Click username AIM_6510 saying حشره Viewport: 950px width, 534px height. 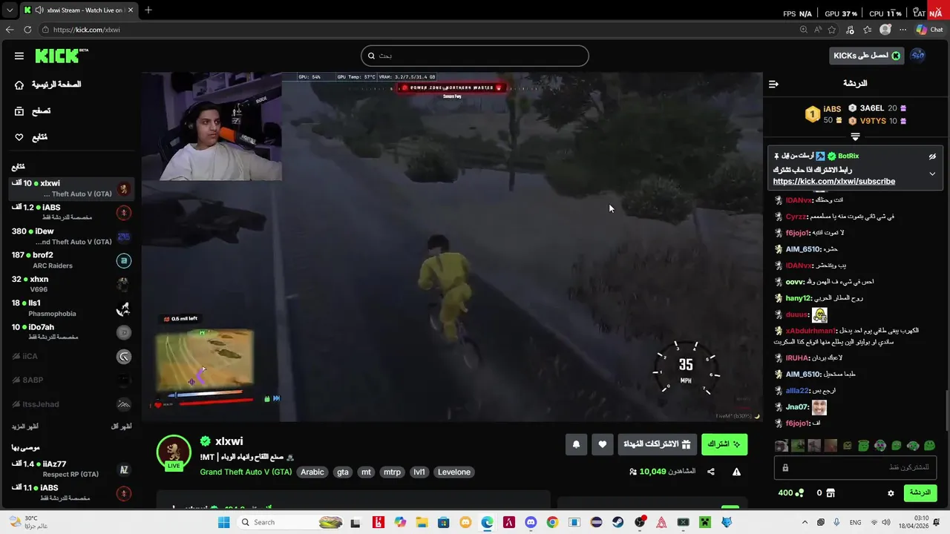pyautogui.click(x=803, y=249)
